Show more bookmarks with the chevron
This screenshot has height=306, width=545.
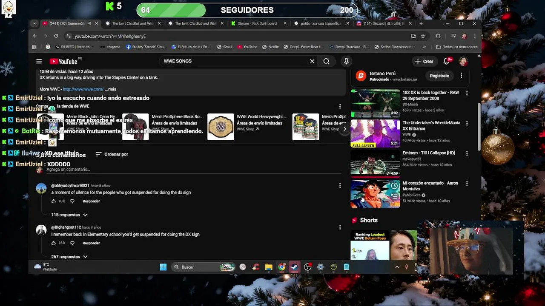tap(424, 47)
